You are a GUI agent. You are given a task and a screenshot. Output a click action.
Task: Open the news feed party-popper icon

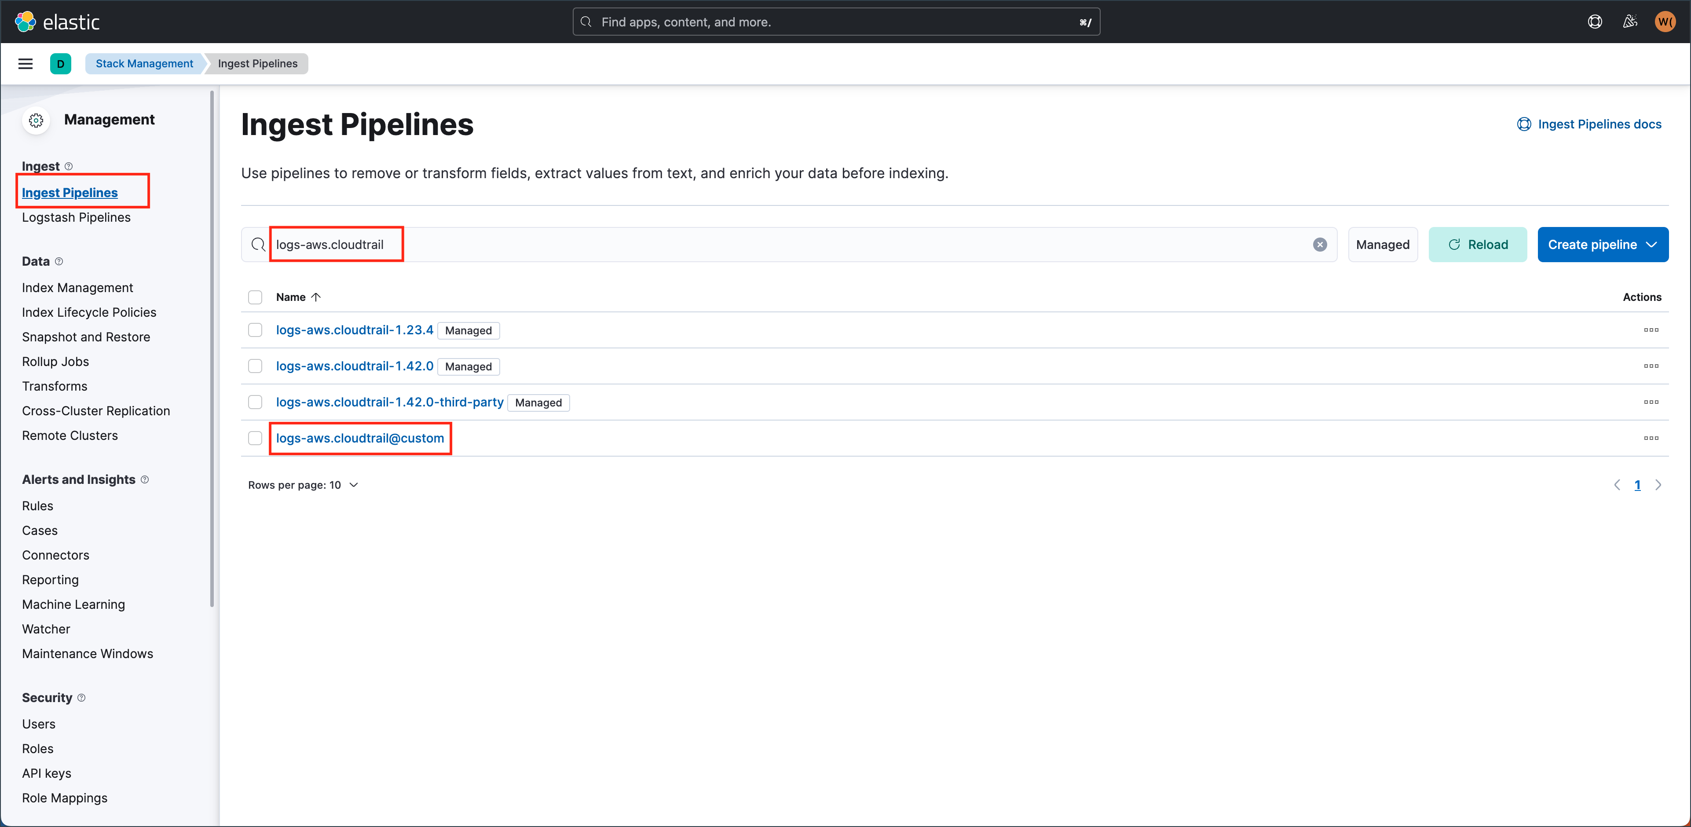click(1630, 21)
